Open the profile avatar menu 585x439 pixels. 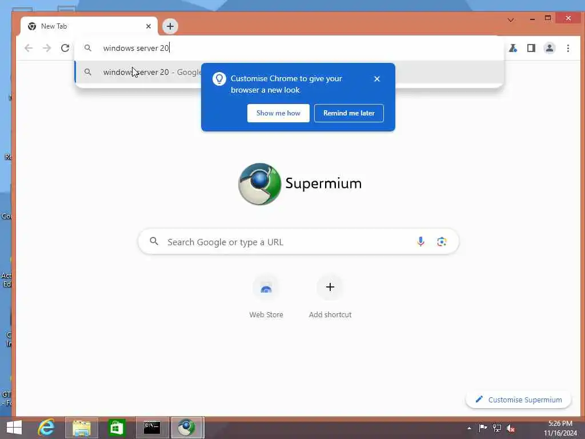(550, 48)
